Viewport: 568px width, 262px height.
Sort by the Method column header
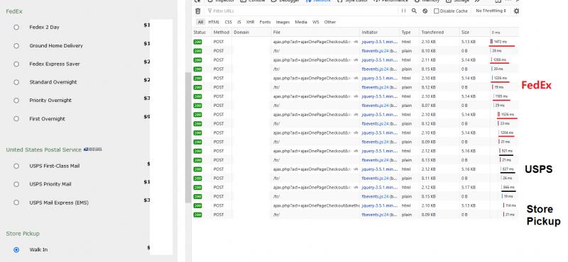pos(222,33)
